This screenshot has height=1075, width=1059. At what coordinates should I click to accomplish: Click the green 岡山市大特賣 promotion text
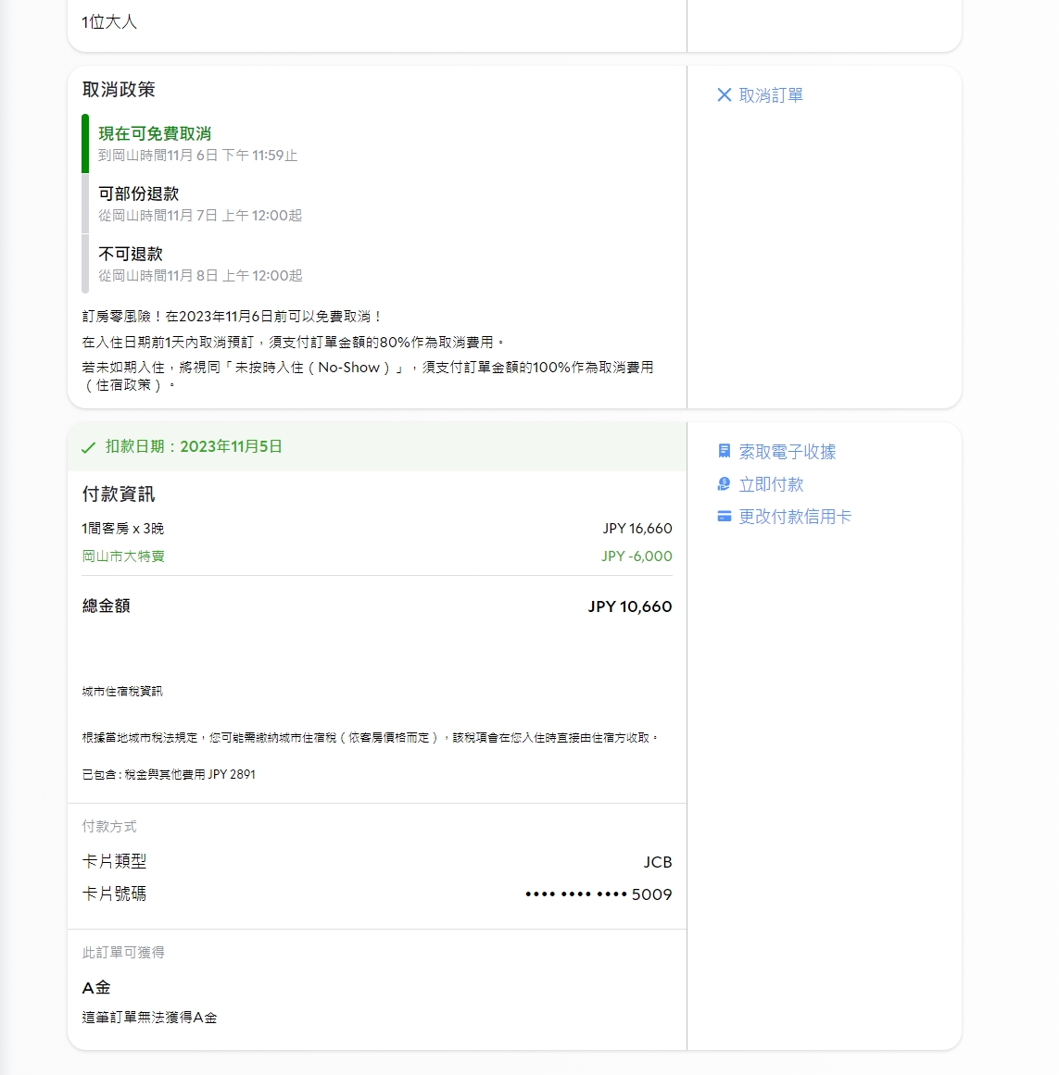[123, 556]
